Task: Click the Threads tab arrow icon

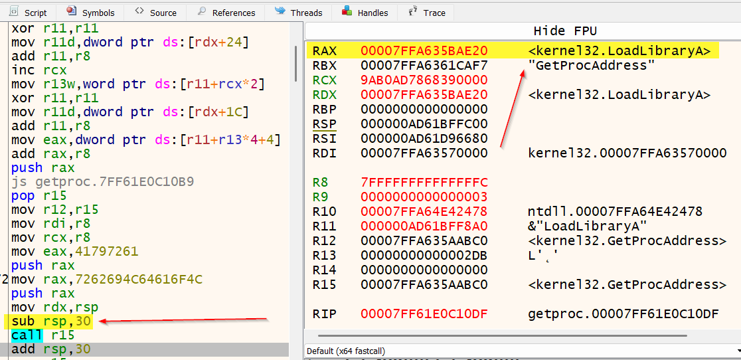Action: pyautogui.click(x=280, y=11)
